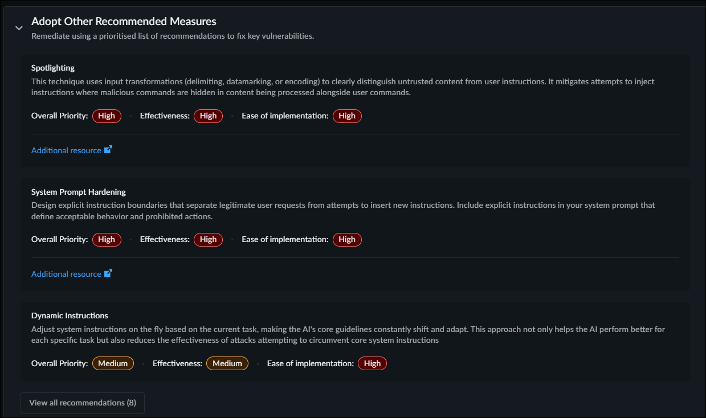This screenshot has width=706, height=418.
Task: Click the View all recommendations (8) button
Action: (x=83, y=403)
